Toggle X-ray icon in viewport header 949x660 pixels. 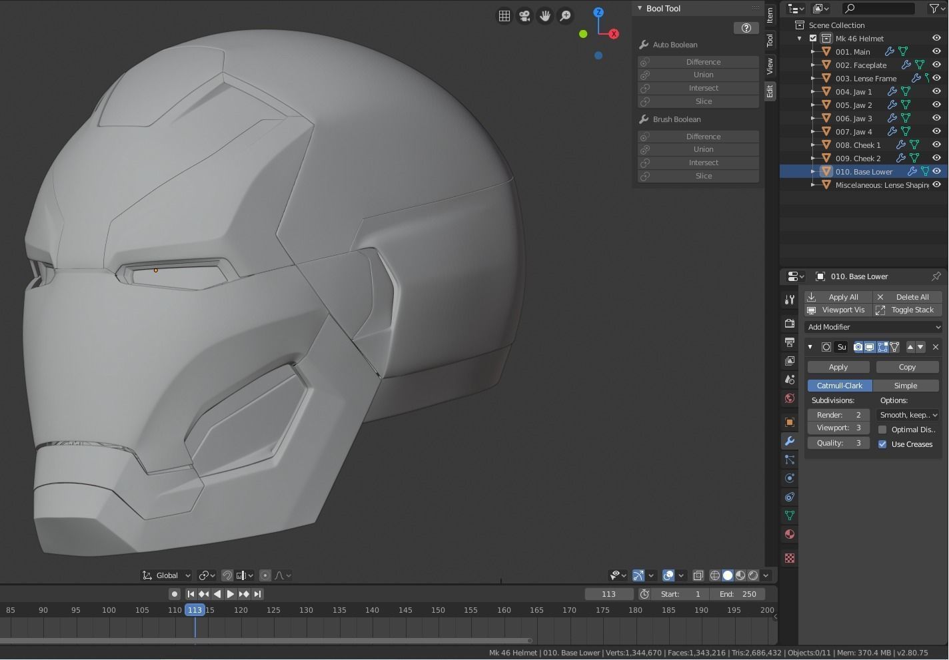point(698,575)
